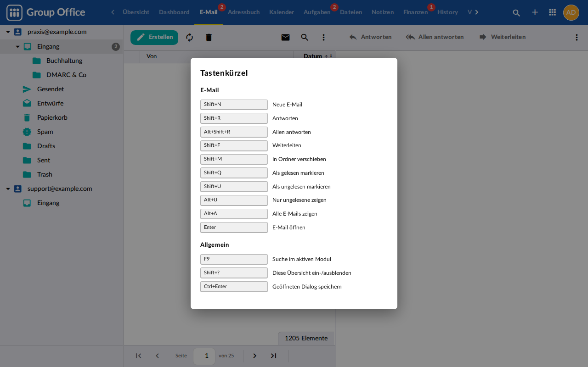Click the Erstellen compose button
Image resolution: width=588 pixels, height=367 pixels.
pyautogui.click(x=154, y=37)
